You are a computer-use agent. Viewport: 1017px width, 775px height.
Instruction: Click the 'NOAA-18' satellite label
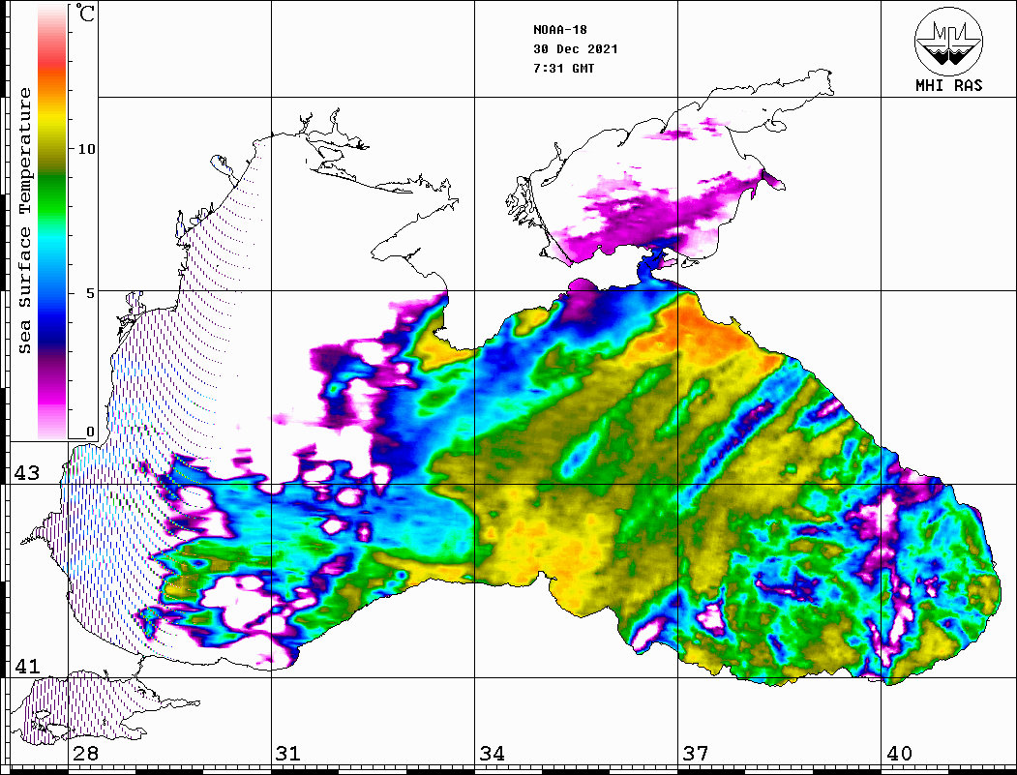(x=559, y=30)
